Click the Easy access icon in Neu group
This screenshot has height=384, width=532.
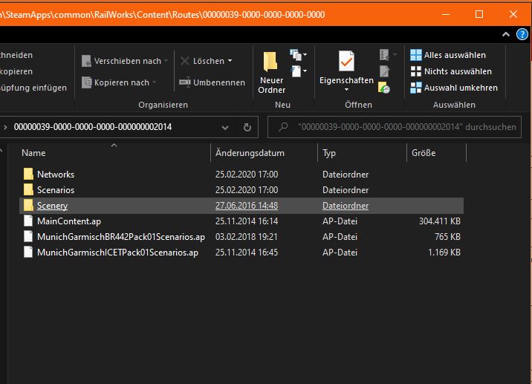[298, 71]
